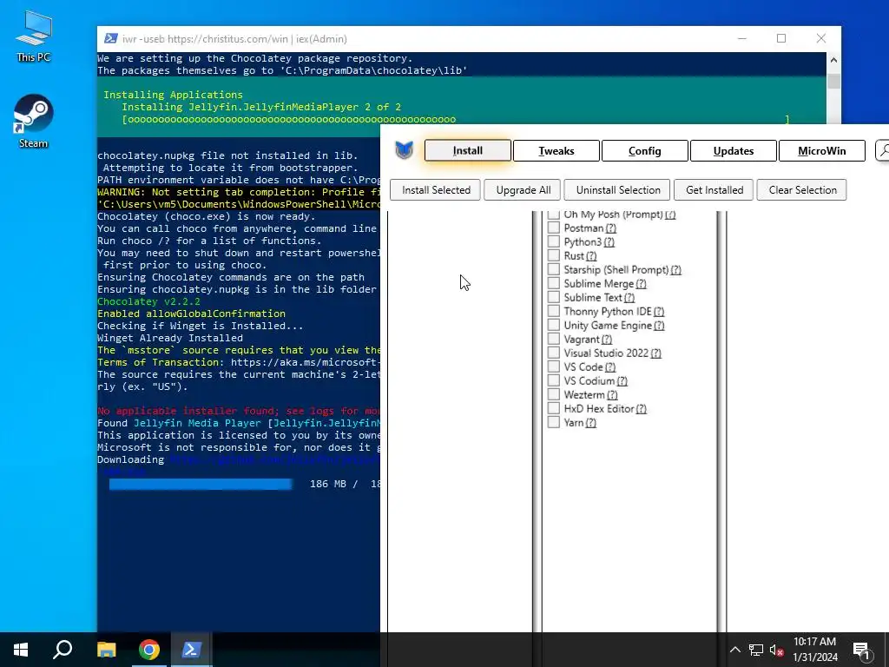889x667 pixels.
Task: Open the (?) link beside Visual Studio 2022
Action: (x=655, y=353)
